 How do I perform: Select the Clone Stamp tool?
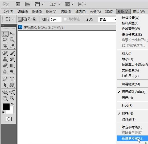pyautogui.click(x=5, y=59)
